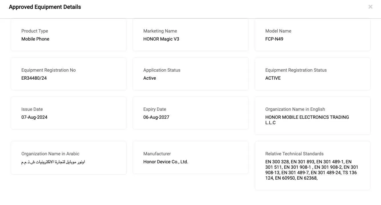Click the ACTIVE equipment registration status value
This screenshot has width=381, height=205.
(273, 78)
